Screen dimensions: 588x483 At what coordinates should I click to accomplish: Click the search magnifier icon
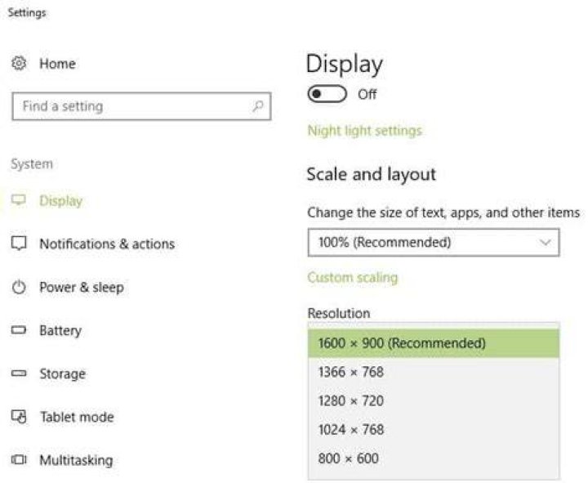257,106
